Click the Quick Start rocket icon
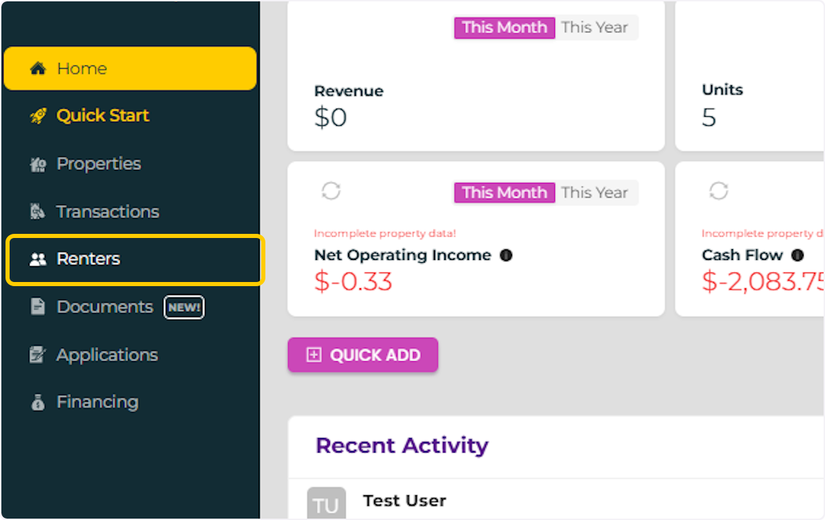Screen dimensions: 825x520 (x=38, y=116)
